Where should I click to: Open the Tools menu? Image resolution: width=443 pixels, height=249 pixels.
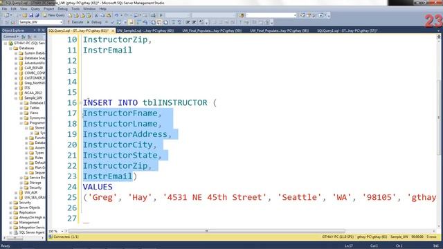tap(75, 9)
